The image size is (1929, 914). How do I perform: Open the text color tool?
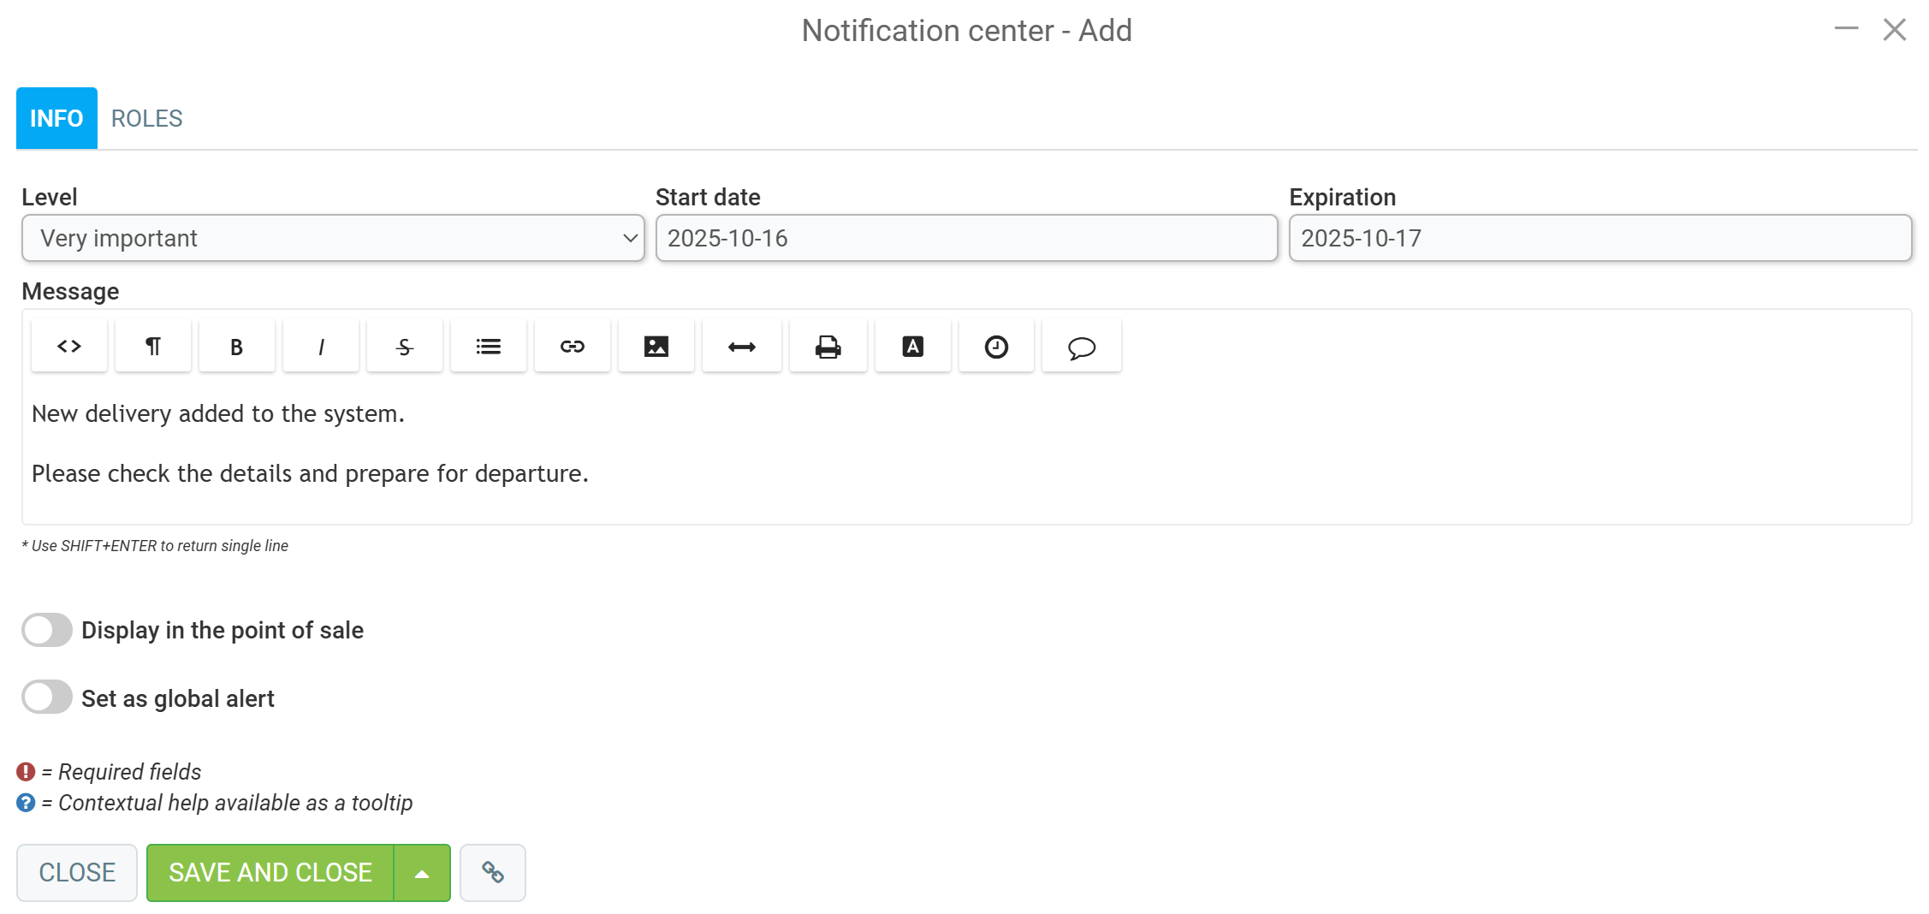click(x=913, y=346)
